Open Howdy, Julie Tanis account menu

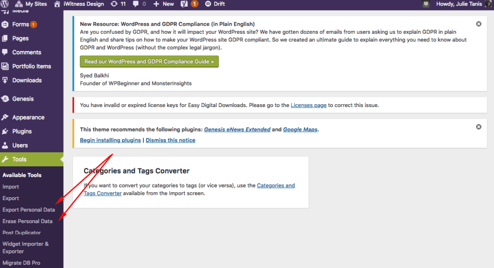pyautogui.click(x=459, y=4)
